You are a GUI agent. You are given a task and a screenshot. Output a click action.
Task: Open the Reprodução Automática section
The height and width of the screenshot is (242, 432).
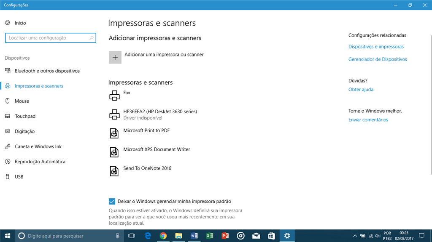coord(40,162)
